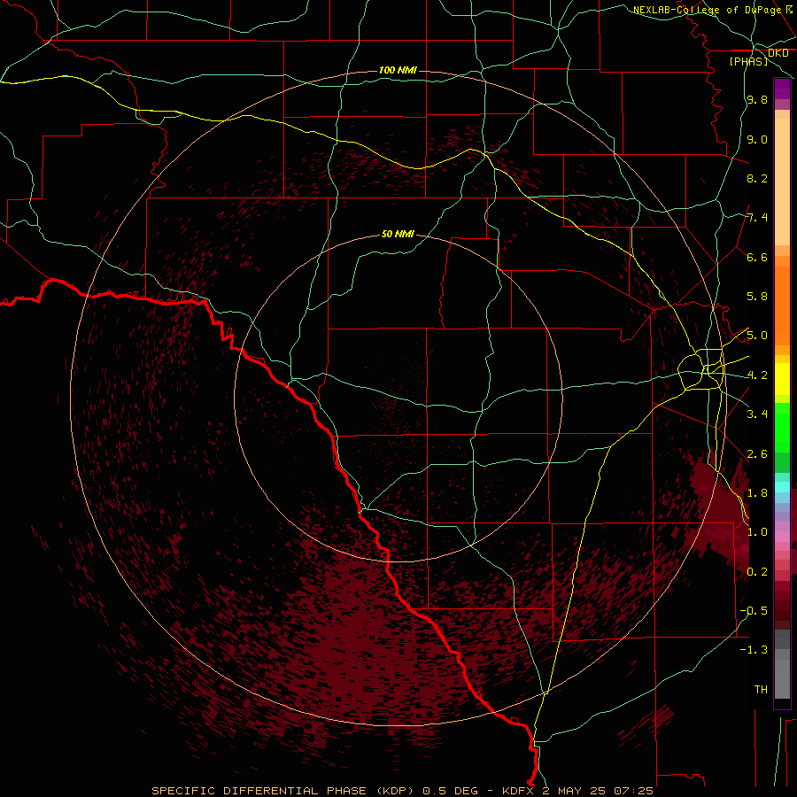Viewport: 797px width, 797px height.
Task: Click the 1.0 value on the color scale
Action: pos(757,532)
